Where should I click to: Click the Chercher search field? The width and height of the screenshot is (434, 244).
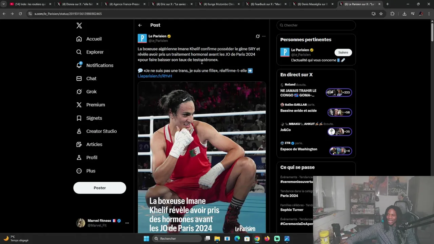pyautogui.click(x=316, y=25)
